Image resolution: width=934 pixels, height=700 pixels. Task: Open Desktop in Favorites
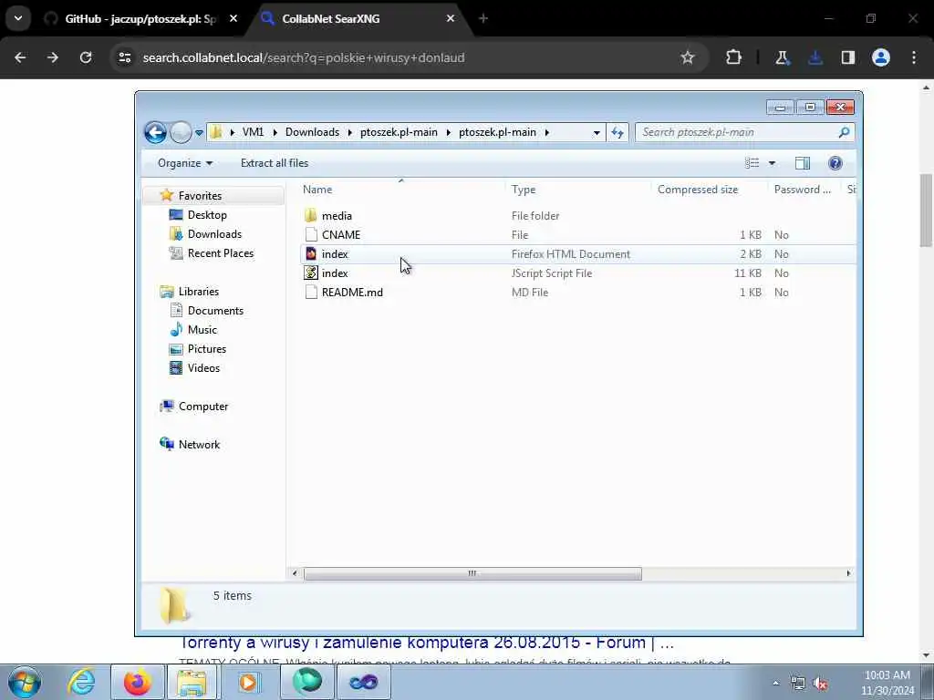pyautogui.click(x=207, y=215)
